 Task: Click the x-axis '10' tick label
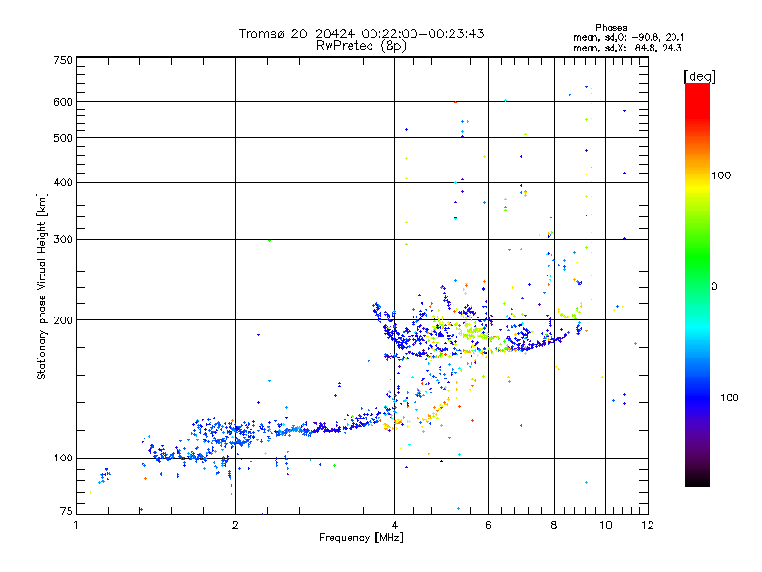point(606,525)
